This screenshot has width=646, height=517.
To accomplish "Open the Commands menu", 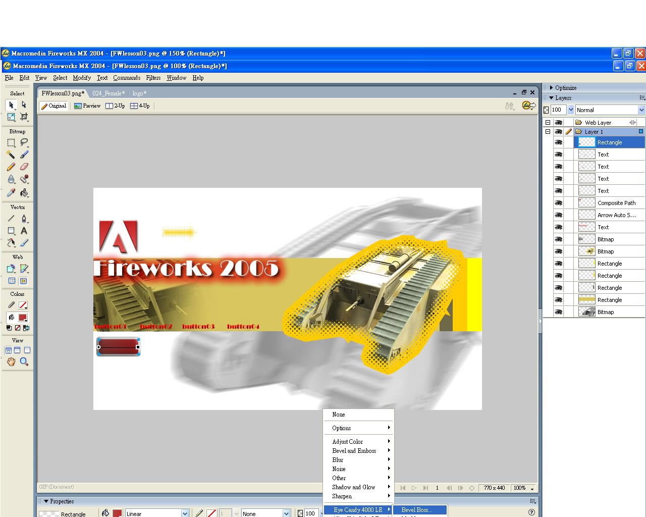I will pos(127,78).
